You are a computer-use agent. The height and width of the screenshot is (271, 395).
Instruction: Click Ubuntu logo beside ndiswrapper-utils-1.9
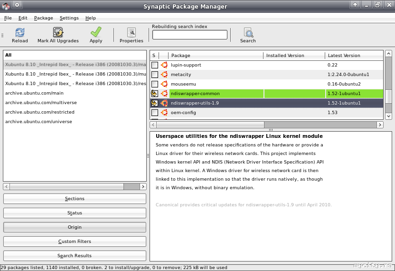(x=164, y=103)
